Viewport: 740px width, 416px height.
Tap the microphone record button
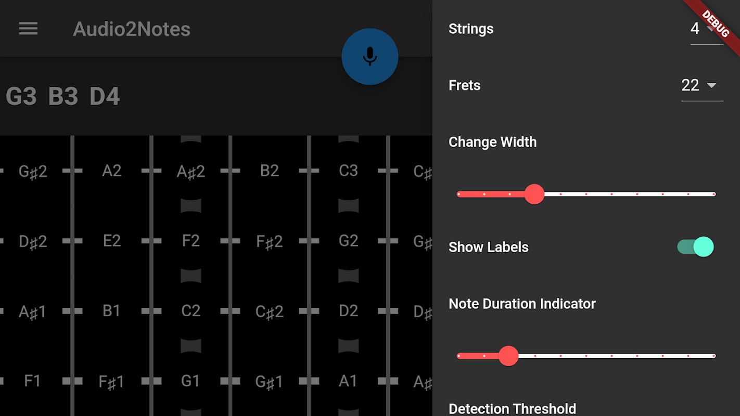pyautogui.click(x=369, y=57)
